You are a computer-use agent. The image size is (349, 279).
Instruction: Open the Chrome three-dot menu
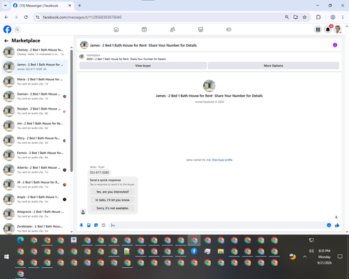(x=343, y=17)
